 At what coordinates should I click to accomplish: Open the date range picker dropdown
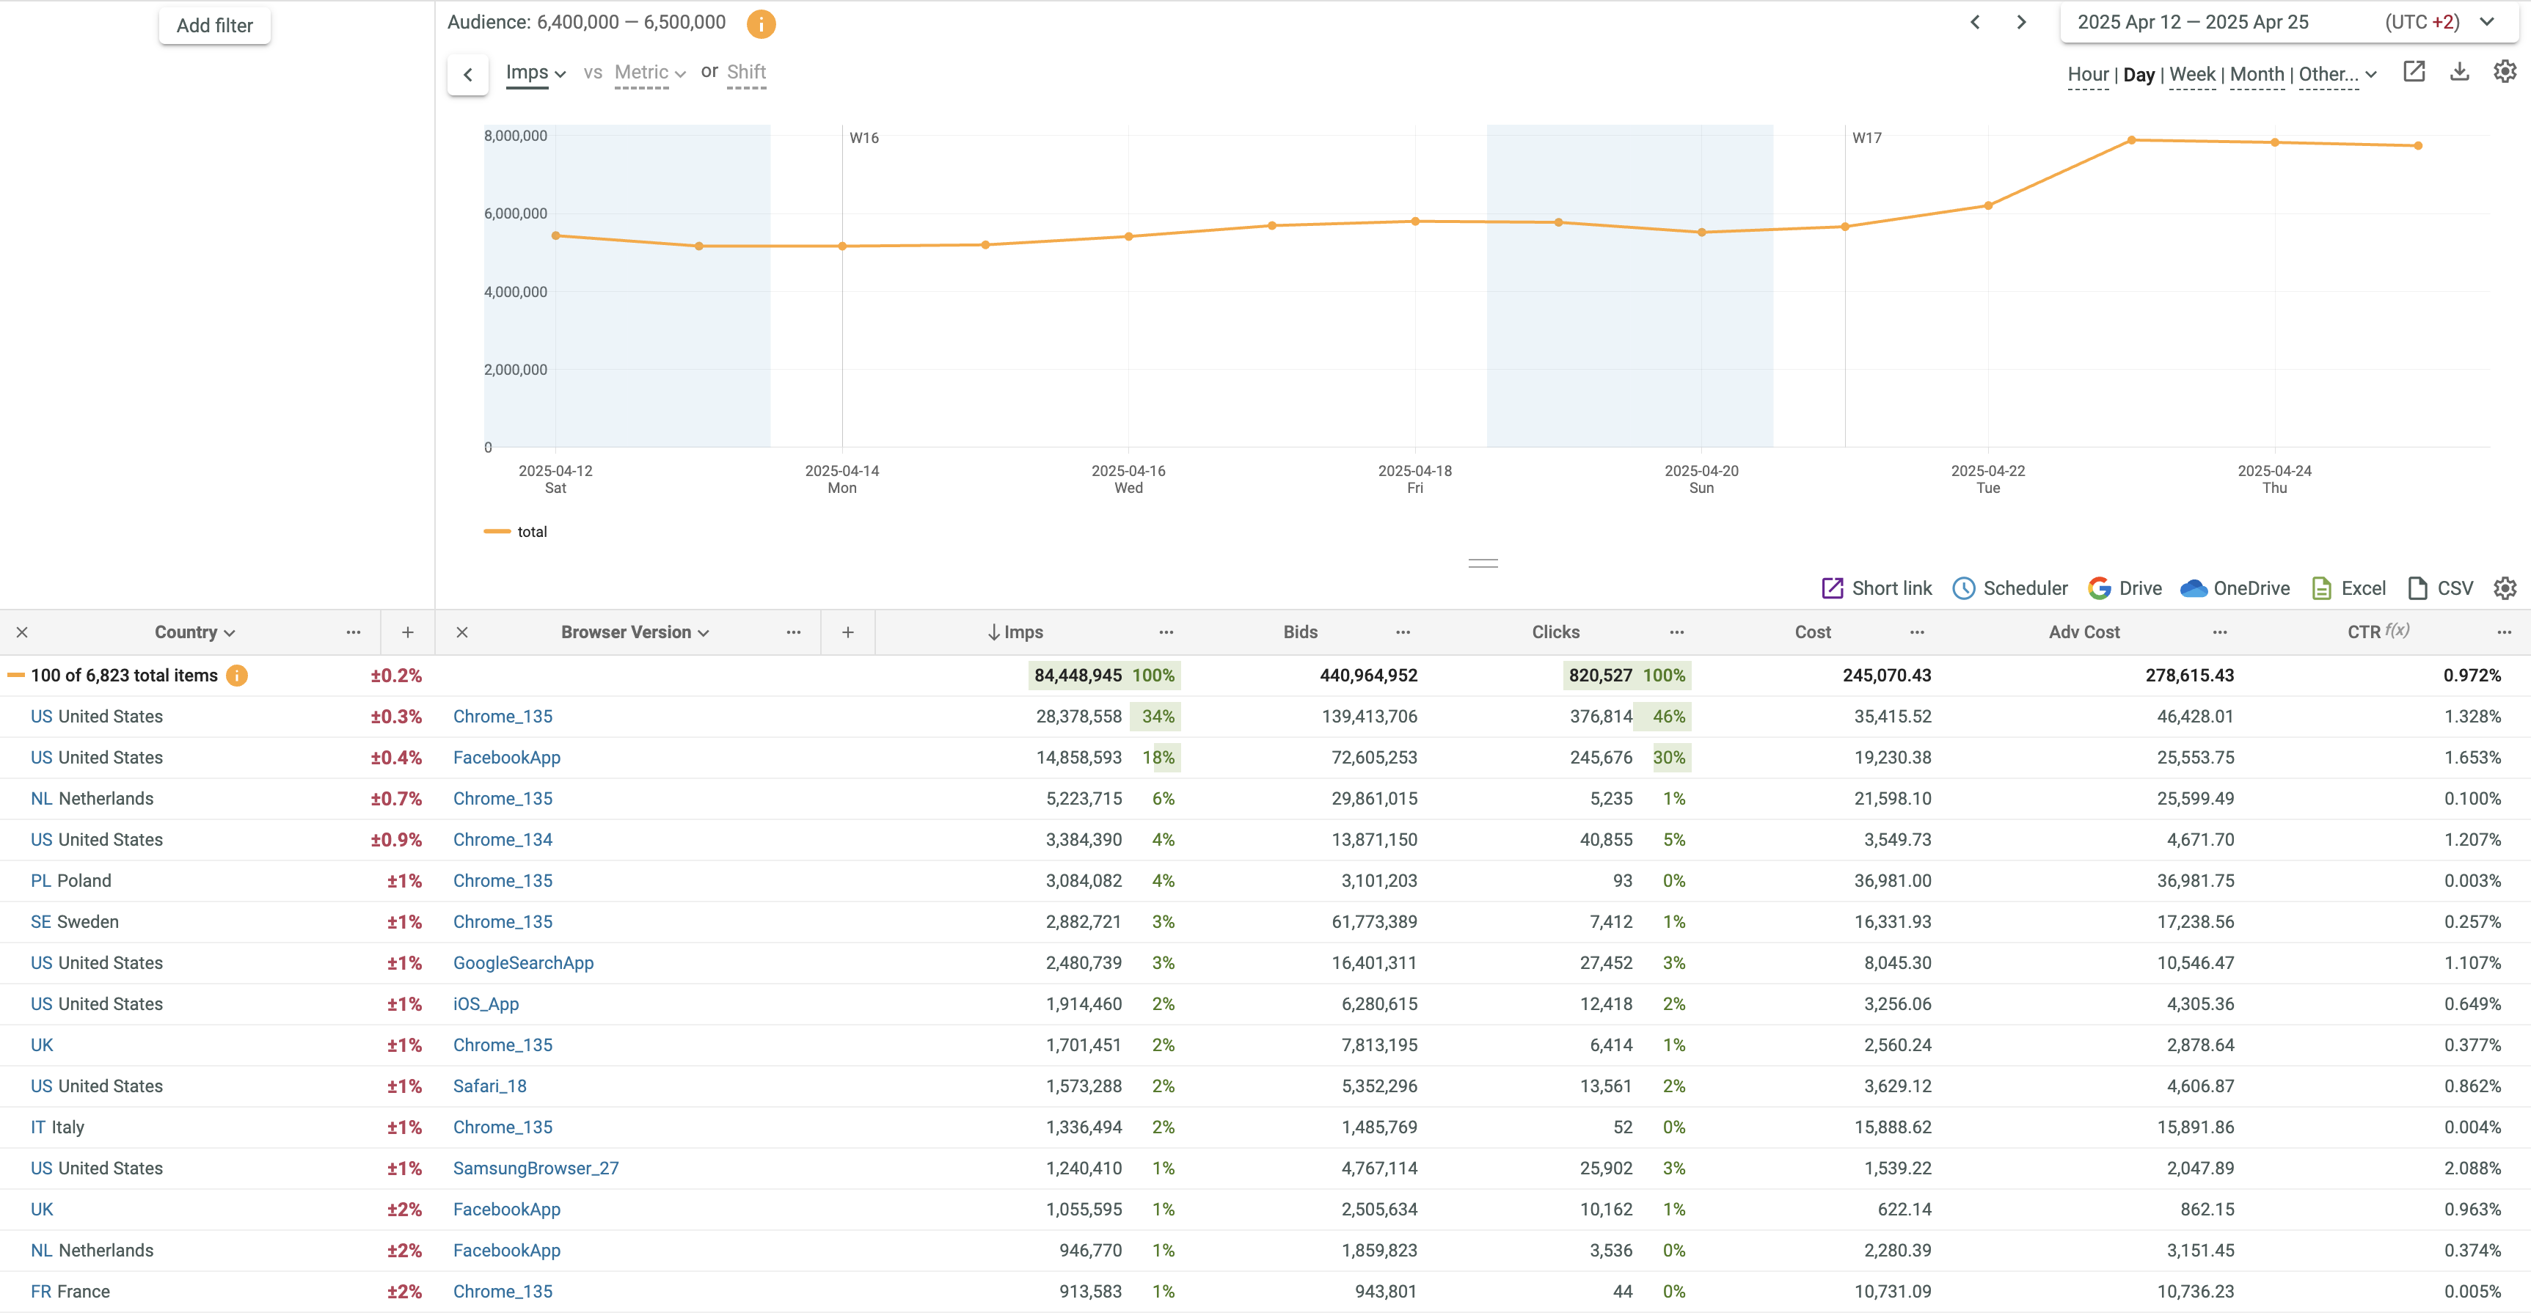(2487, 23)
